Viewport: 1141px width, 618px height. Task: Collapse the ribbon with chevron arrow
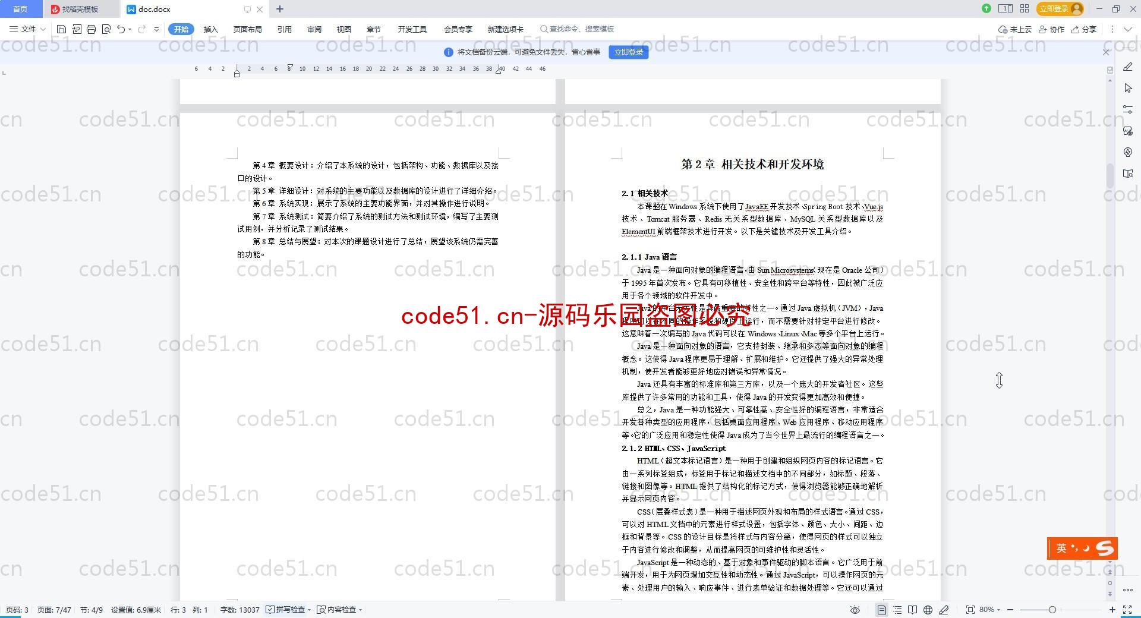point(1128,29)
